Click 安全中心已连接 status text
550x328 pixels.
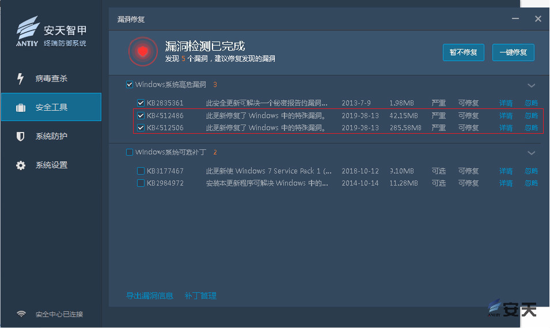(59, 314)
